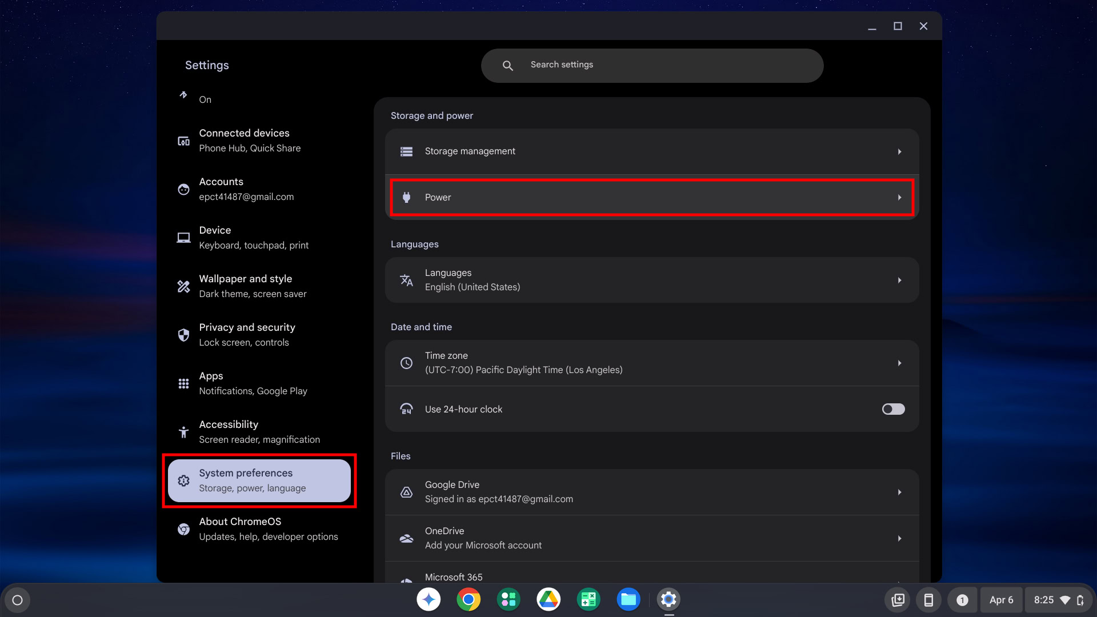Open the Time zone settings row
1097x617 pixels.
651,363
